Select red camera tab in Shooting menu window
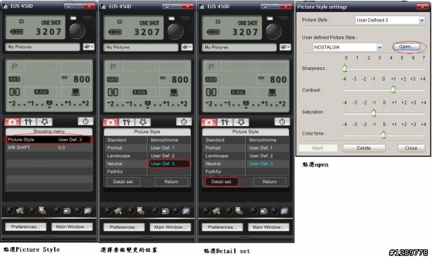 (12, 121)
